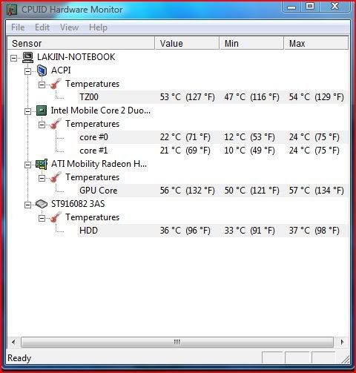The image size is (356, 373).
Task: Click the ST916082 3AS hard drive icon
Action: (x=42, y=204)
